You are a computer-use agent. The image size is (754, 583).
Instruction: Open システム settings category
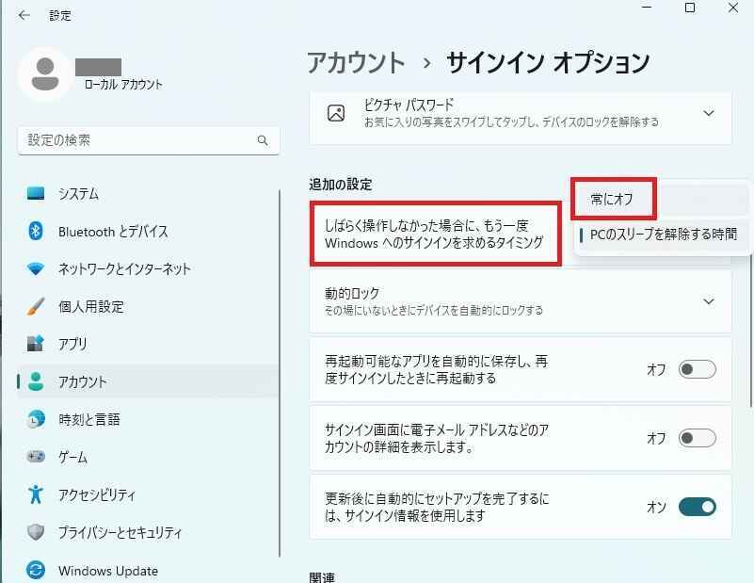(148, 193)
